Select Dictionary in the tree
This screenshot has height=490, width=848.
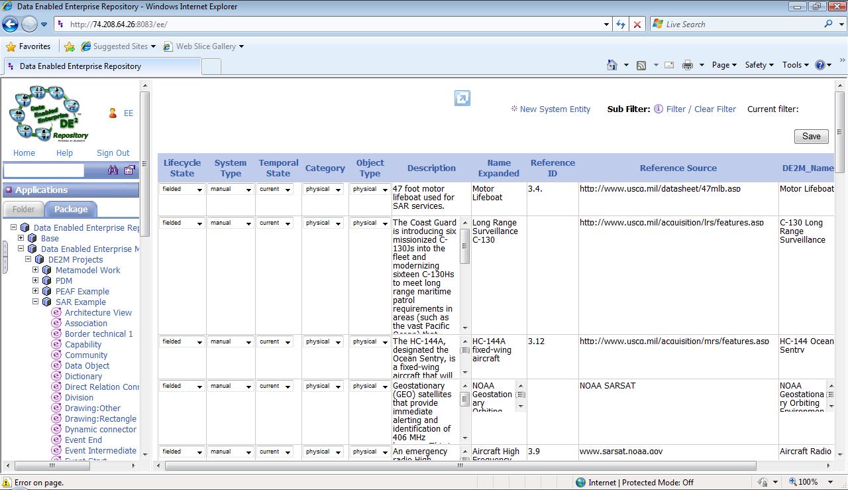point(83,376)
